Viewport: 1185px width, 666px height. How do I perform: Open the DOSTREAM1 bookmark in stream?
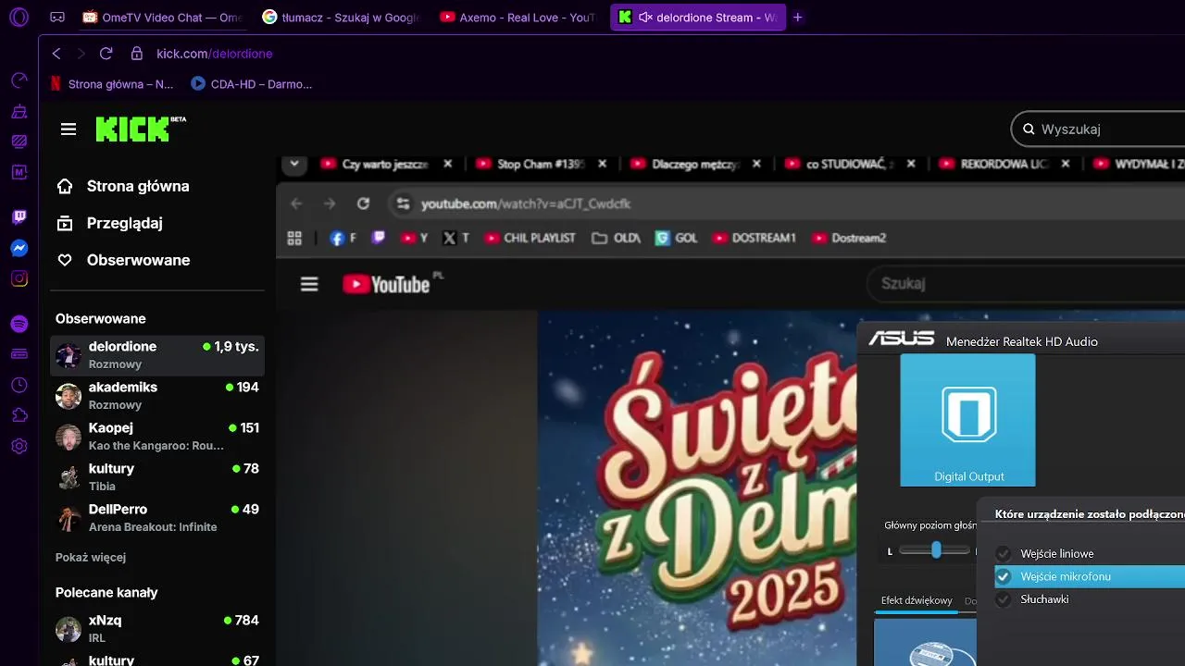point(755,238)
